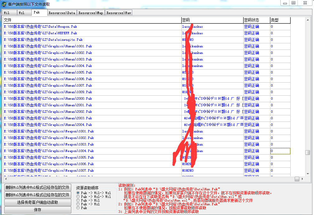Select the 'Pak -> Wil-> Wzl' read order
314x215 pixels.
click(78, 193)
